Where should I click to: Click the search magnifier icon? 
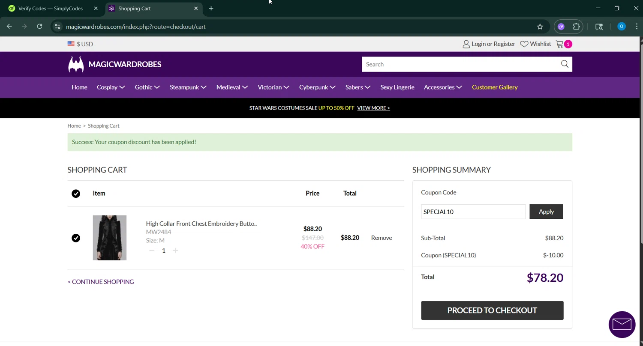tap(565, 64)
